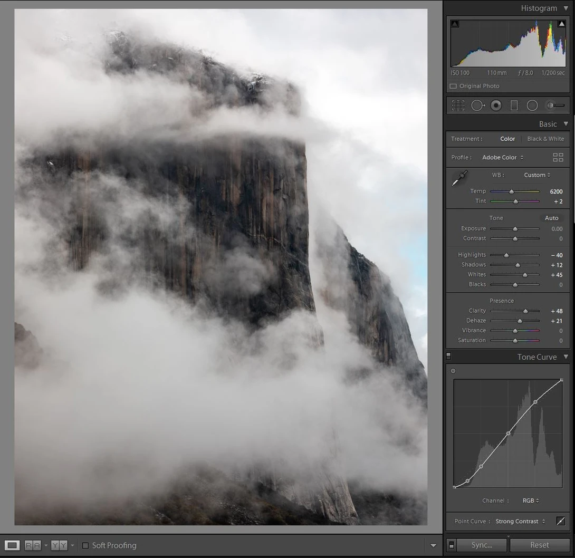The height and width of the screenshot is (558, 575).
Task: Adjust the Temp slider handle
Action: coord(511,191)
